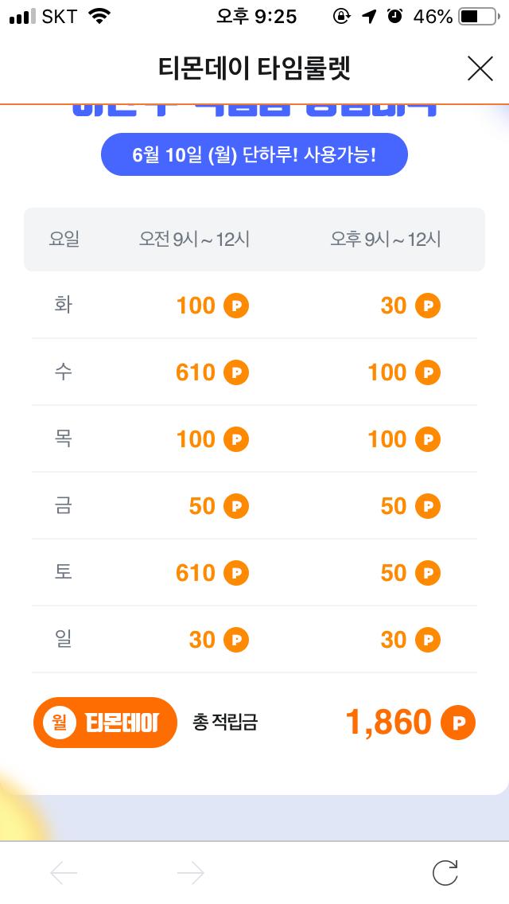Tap the point coin beside total 1,860
Viewport: 509px width, 904px height.
tap(458, 723)
